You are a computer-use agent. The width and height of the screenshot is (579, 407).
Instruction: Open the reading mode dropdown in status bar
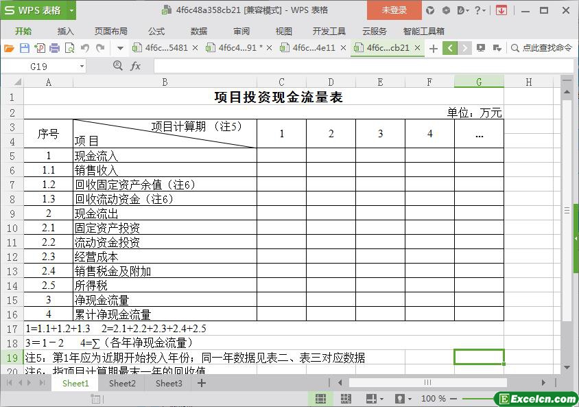tap(381, 399)
